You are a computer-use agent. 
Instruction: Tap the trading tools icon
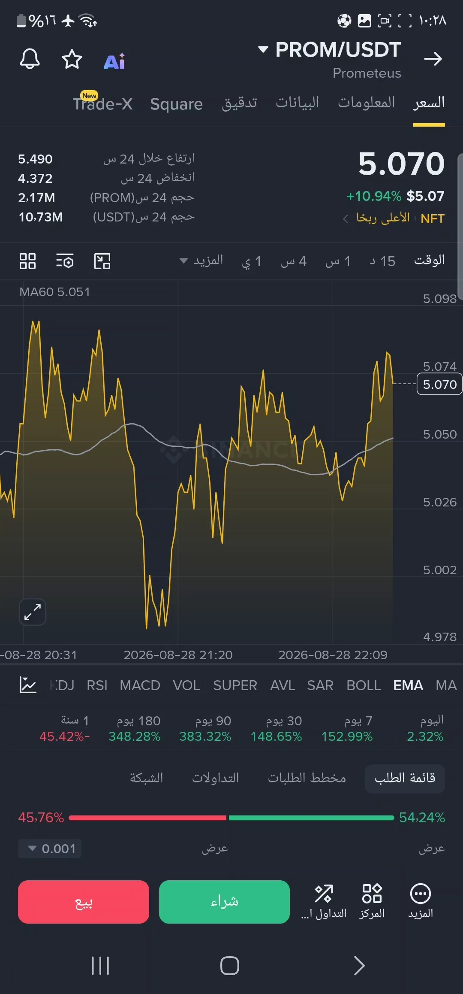click(324, 901)
